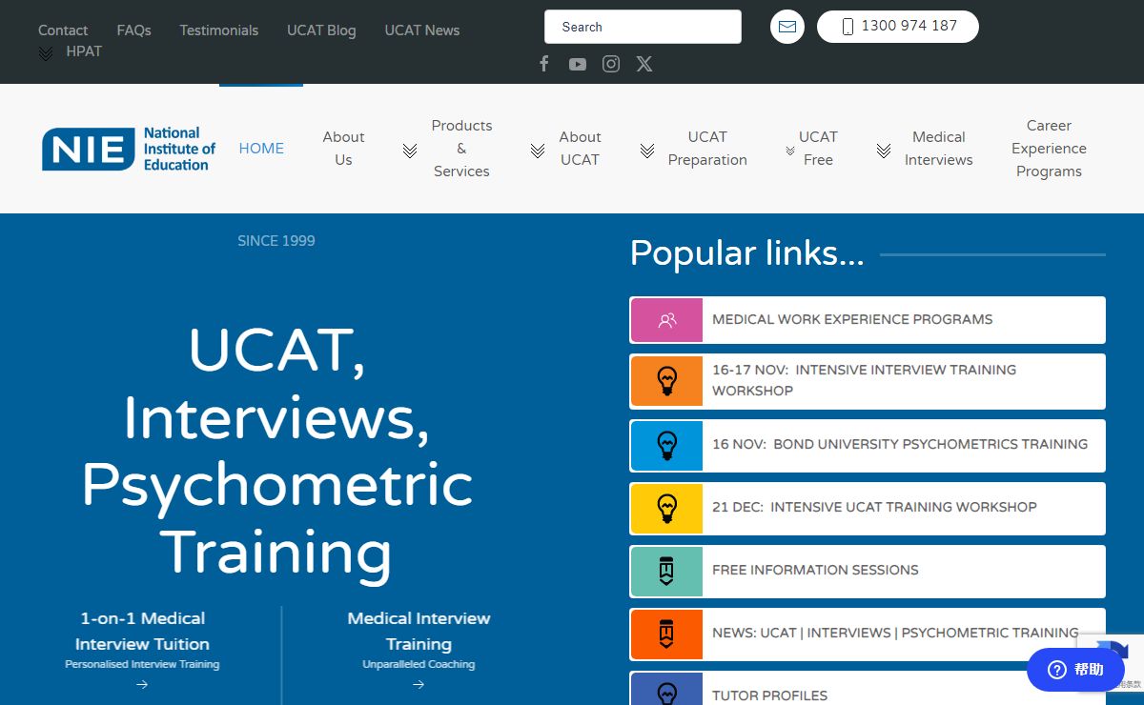Viewport: 1144px width, 705px height.
Task: Visit the UCAT Blog link
Action: (321, 30)
